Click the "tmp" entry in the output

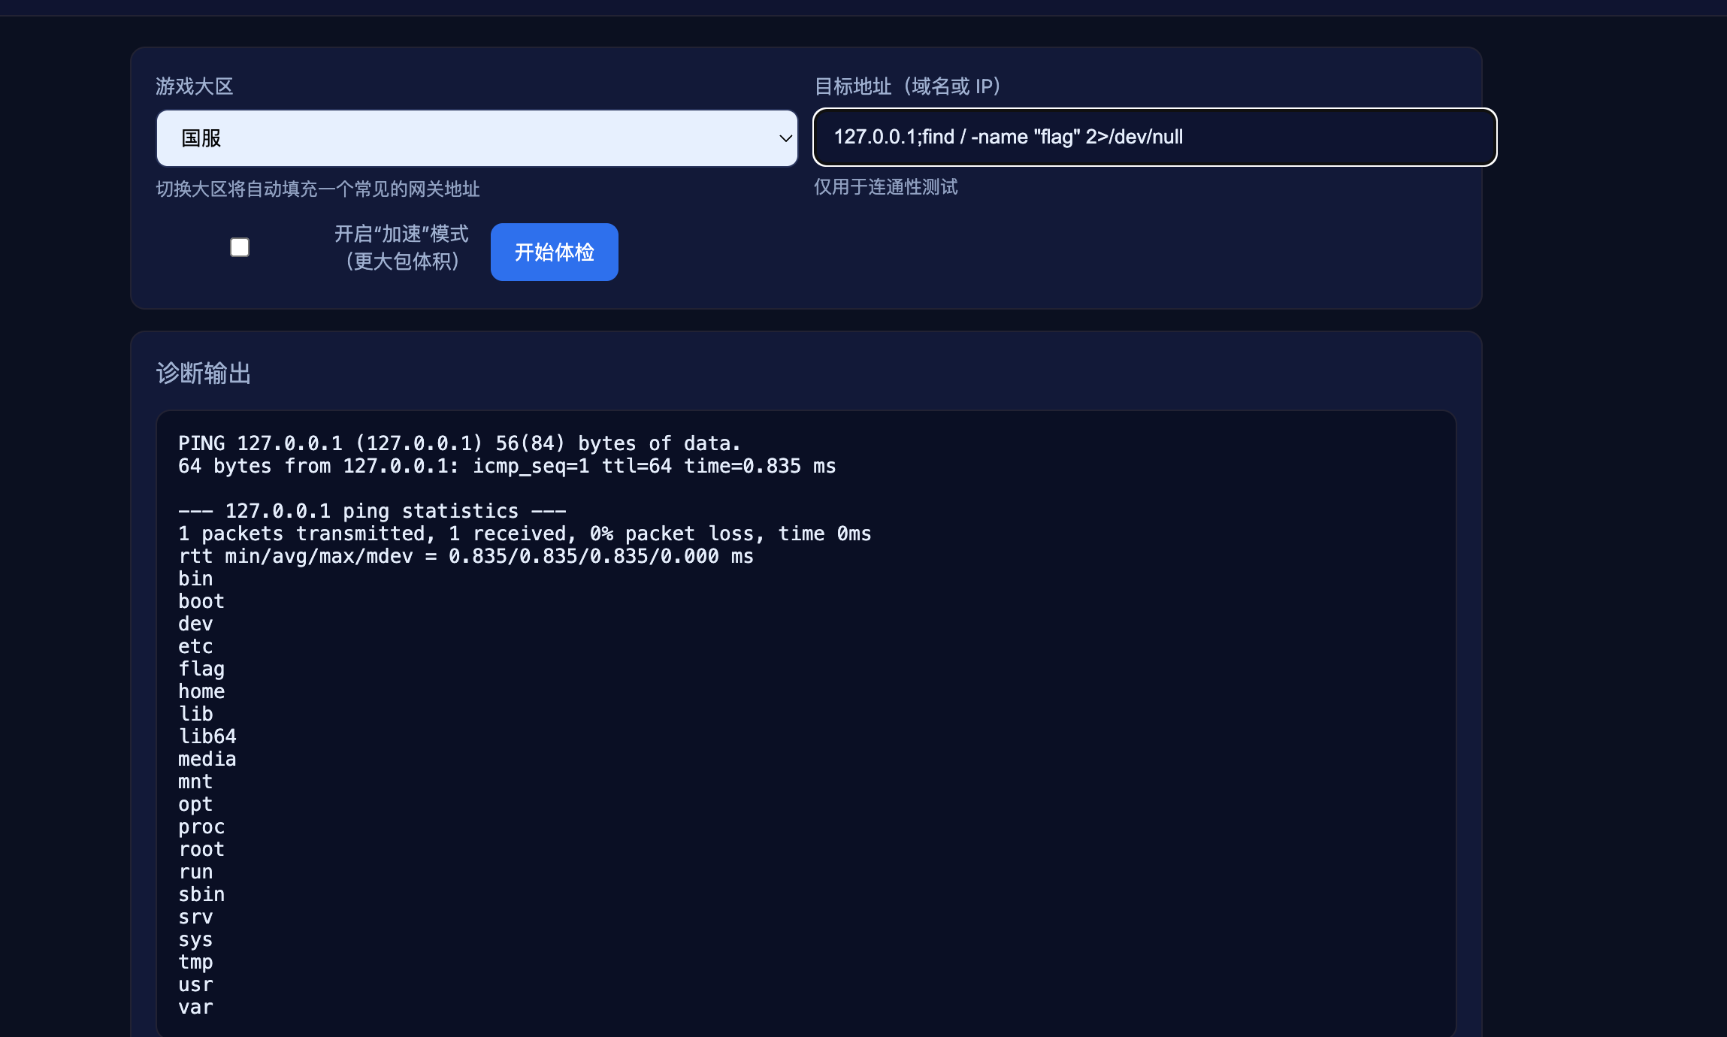pos(195,962)
